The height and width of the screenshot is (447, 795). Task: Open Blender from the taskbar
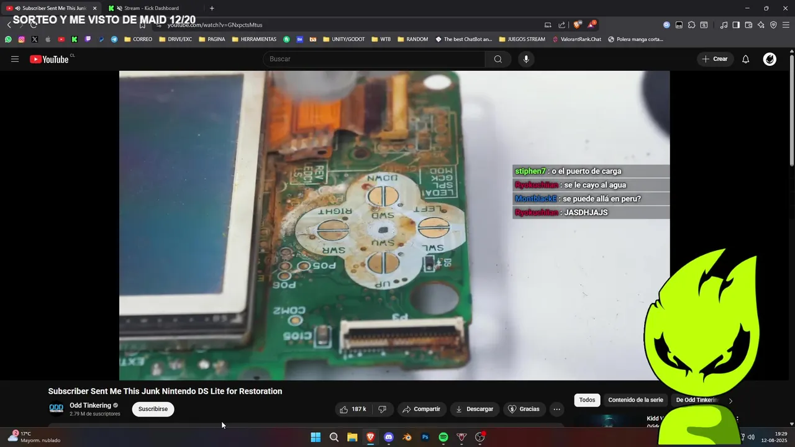[407, 437]
